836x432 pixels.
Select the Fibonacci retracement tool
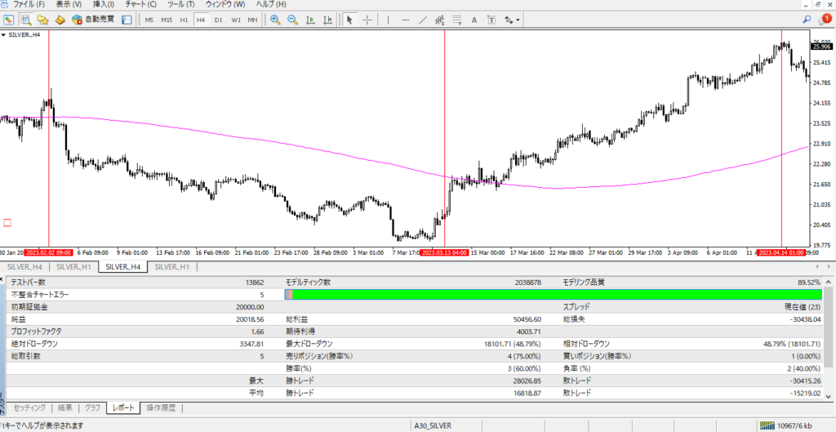[x=458, y=20]
